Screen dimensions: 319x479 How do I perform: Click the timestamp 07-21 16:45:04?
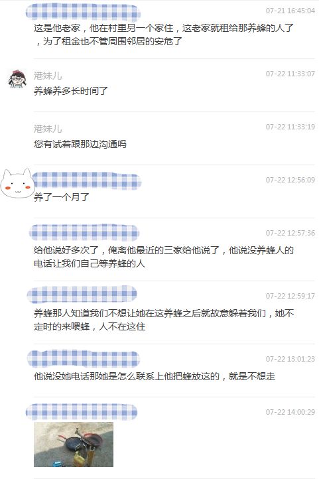[290, 11]
